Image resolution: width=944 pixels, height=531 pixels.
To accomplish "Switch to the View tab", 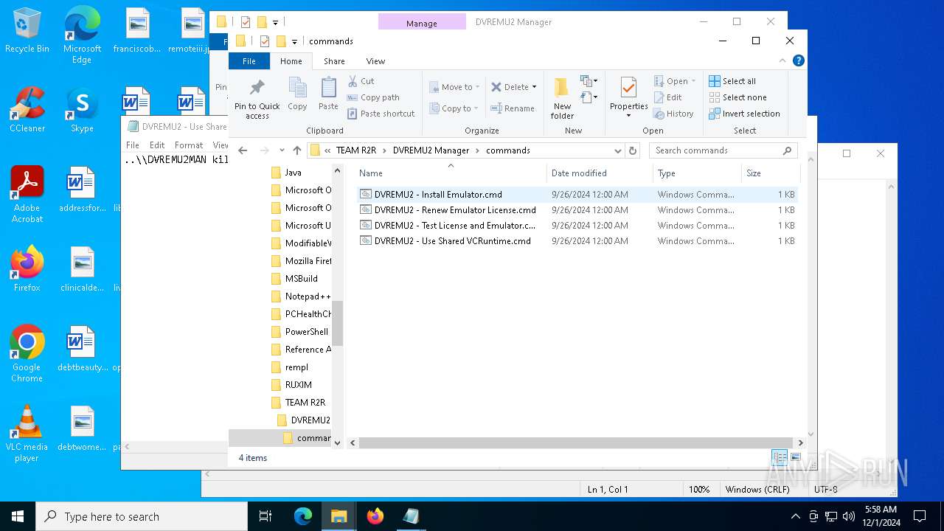I will click(375, 61).
